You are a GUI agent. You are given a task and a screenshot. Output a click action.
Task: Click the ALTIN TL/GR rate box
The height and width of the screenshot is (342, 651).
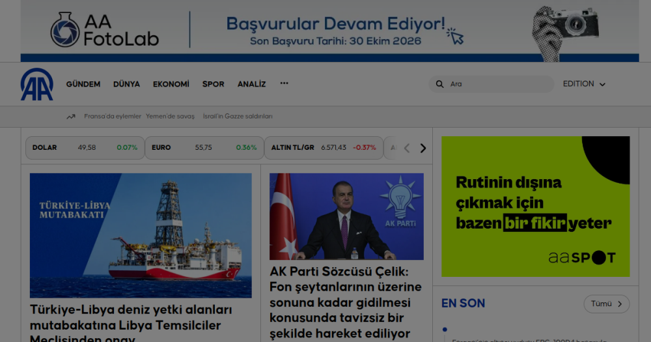tap(324, 148)
